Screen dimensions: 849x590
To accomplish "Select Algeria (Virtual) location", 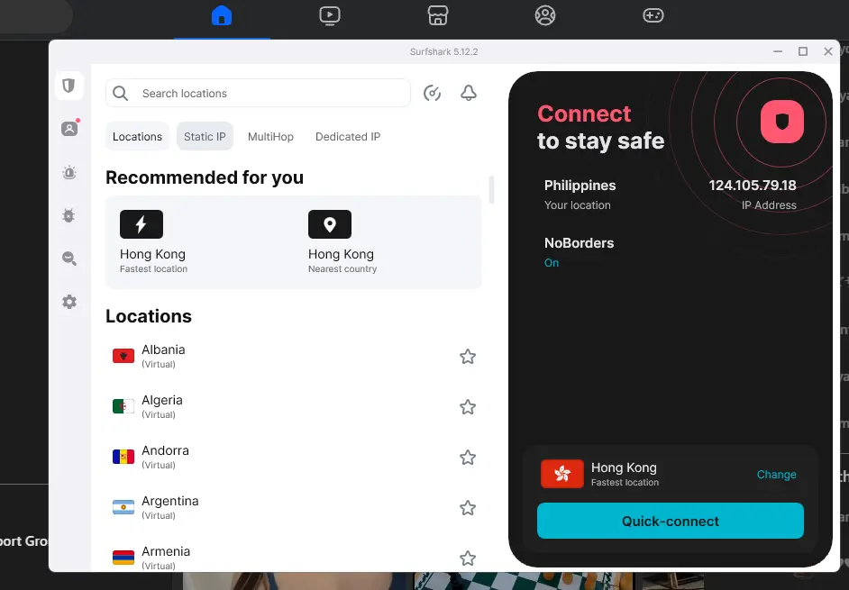I will click(294, 407).
